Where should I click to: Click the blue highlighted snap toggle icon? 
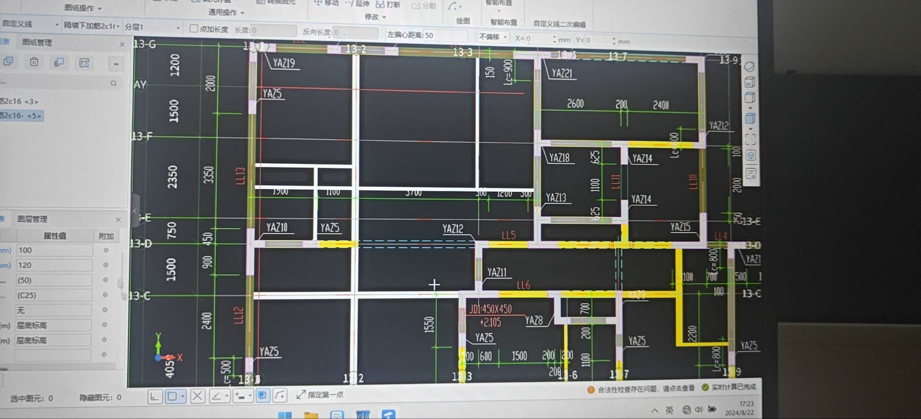coord(262,395)
